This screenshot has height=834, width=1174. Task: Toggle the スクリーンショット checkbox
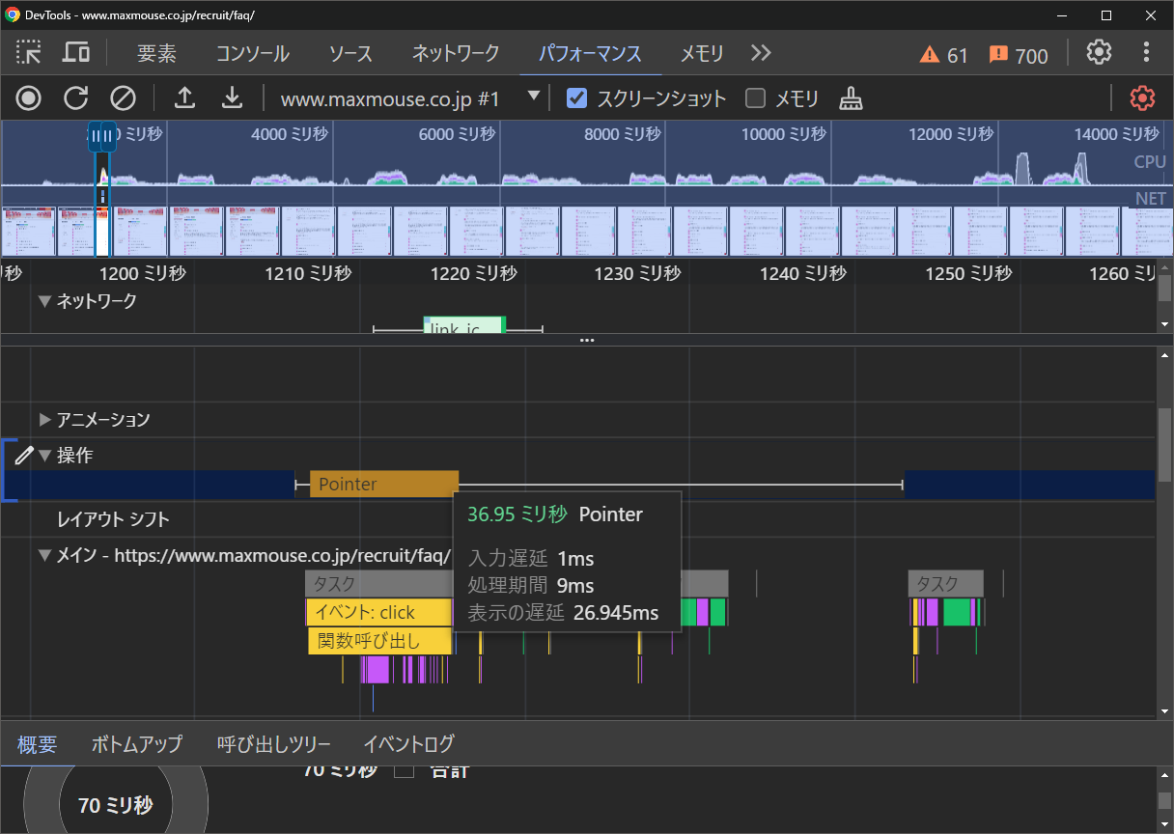click(x=576, y=97)
